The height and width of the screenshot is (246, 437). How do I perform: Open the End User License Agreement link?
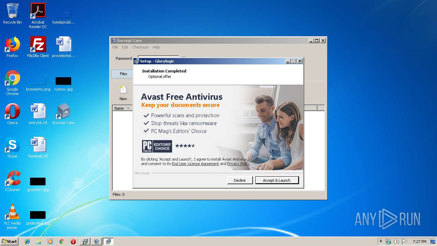click(195, 164)
